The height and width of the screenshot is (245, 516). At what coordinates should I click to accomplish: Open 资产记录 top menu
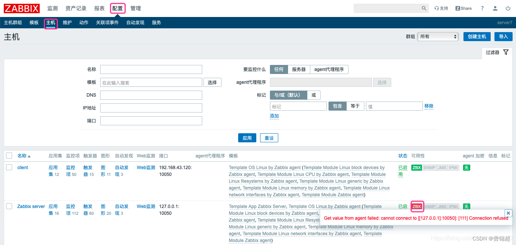click(76, 8)
